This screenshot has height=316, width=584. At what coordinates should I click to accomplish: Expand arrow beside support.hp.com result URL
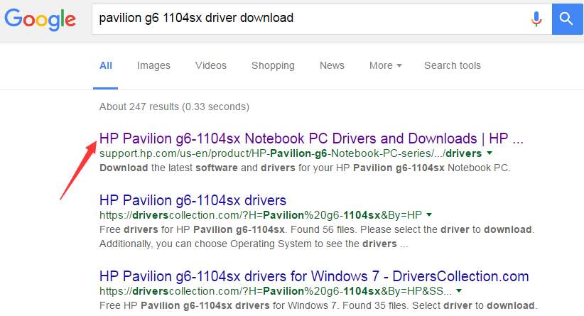click(x=490, y=153)
